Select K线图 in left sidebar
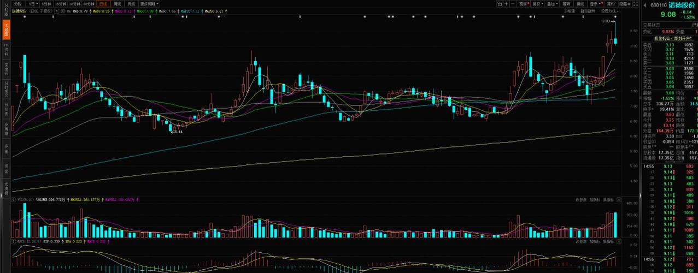The height and width of the screenshot is (273, 698). [x=6, y=30]
